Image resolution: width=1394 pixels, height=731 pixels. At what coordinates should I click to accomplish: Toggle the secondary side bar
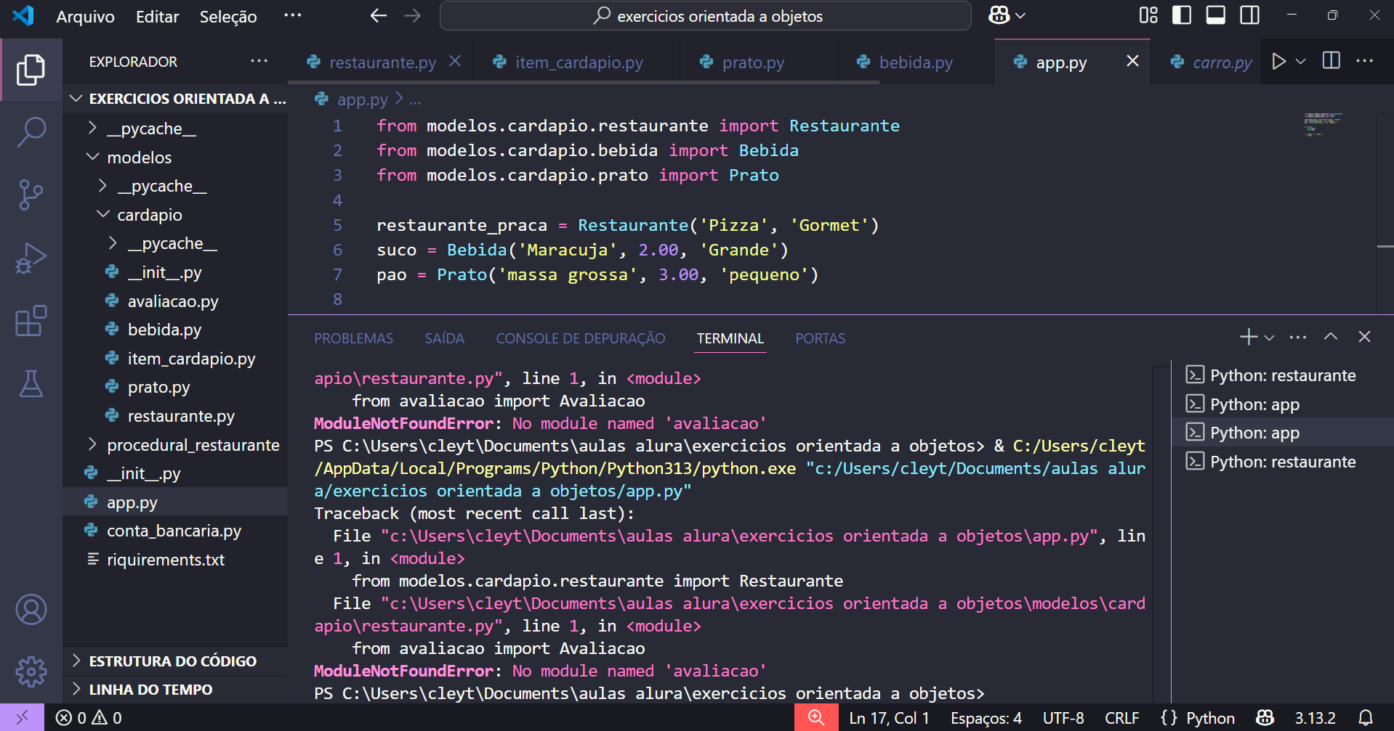[x=1250, y=15]
